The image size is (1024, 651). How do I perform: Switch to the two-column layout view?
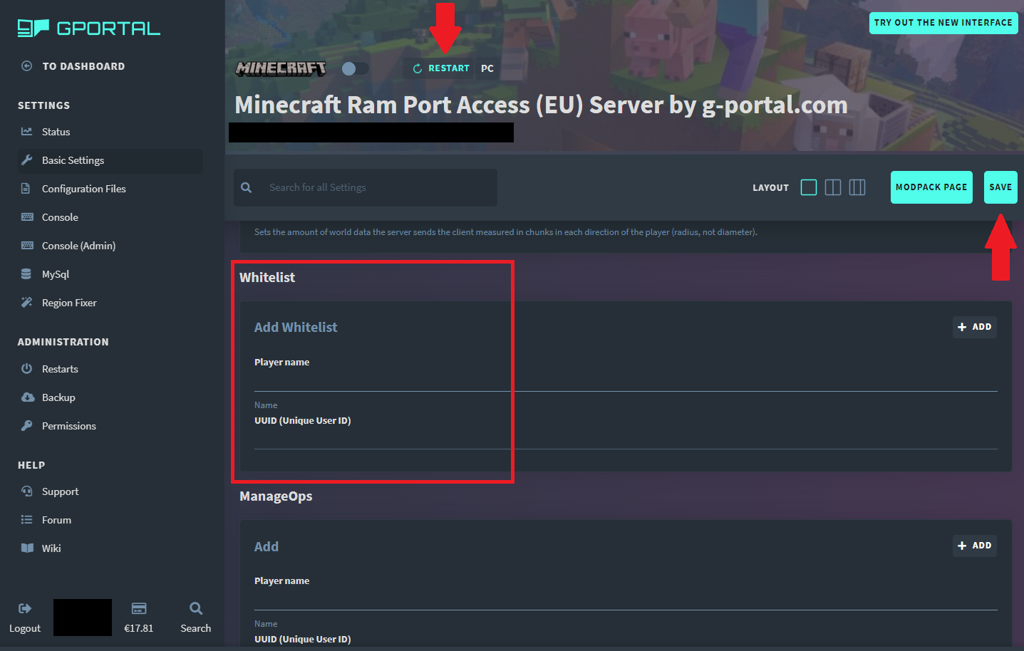[x=833, y=187]
